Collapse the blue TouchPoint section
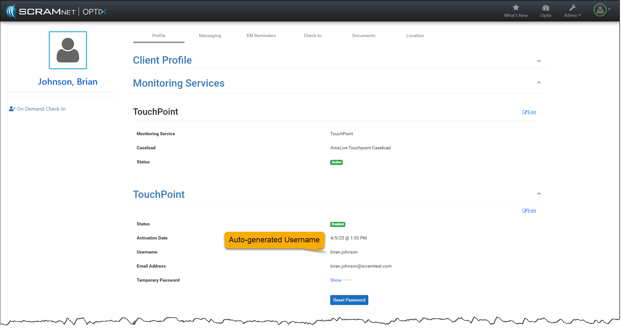The image size is (621, 328). [539, 194]
